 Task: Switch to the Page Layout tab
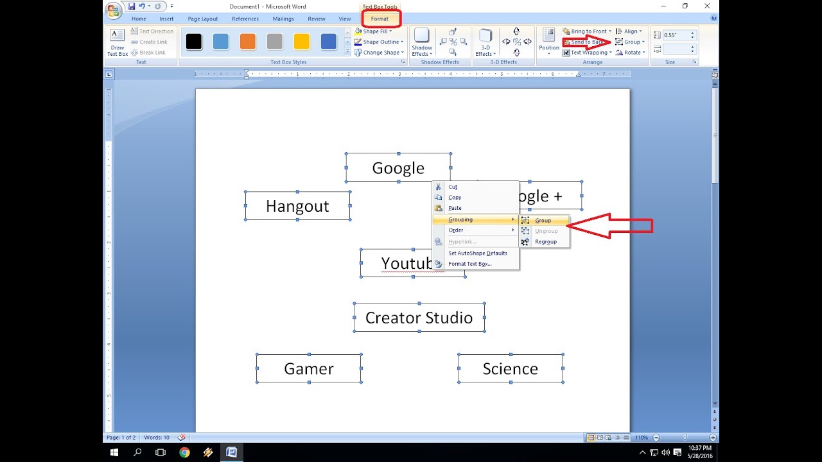203,19
